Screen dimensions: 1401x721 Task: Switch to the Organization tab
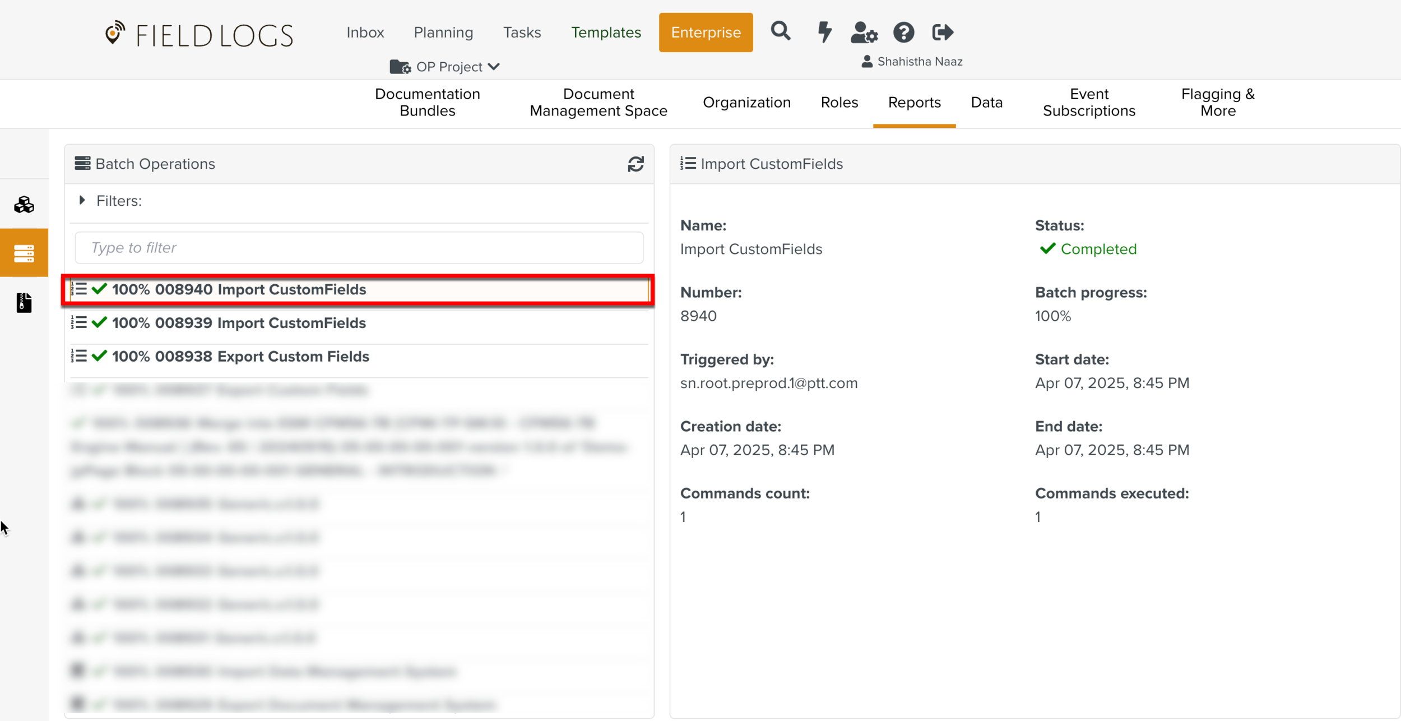pyautogui.click(x=746, y=103)
